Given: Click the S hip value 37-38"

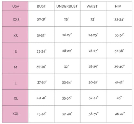Looking at the screenshot, I should point(119,51).
